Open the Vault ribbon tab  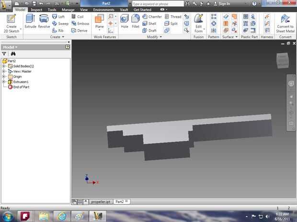click(x=124, y=10)
